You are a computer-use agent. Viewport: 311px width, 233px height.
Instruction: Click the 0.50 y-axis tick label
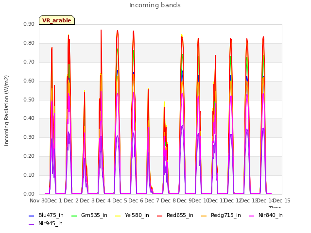click(29, 100)
